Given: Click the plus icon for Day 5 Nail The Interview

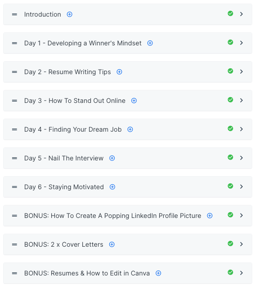Looking at the screenshot, I should (x=112, y=158).
